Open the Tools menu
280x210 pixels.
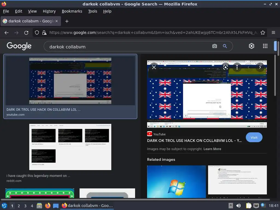pyautogui.click(x=92, y=11)
